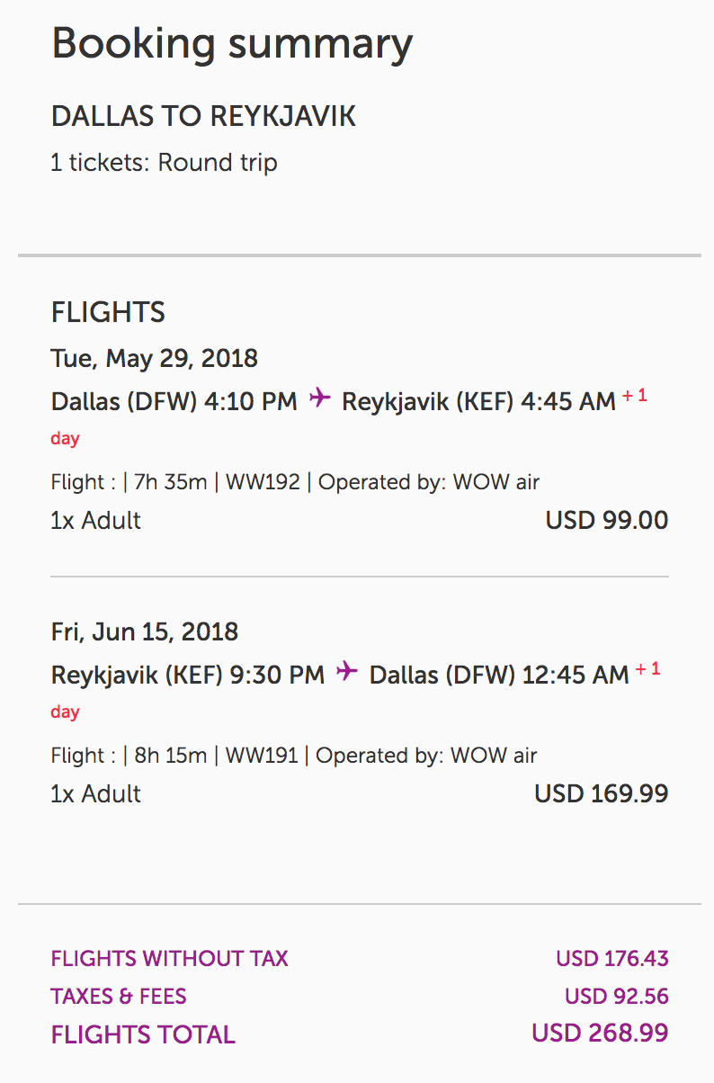This screenshot has height=1083, width=714.
Task: Click the WW192 flight details line
Action: coord(295,482)
